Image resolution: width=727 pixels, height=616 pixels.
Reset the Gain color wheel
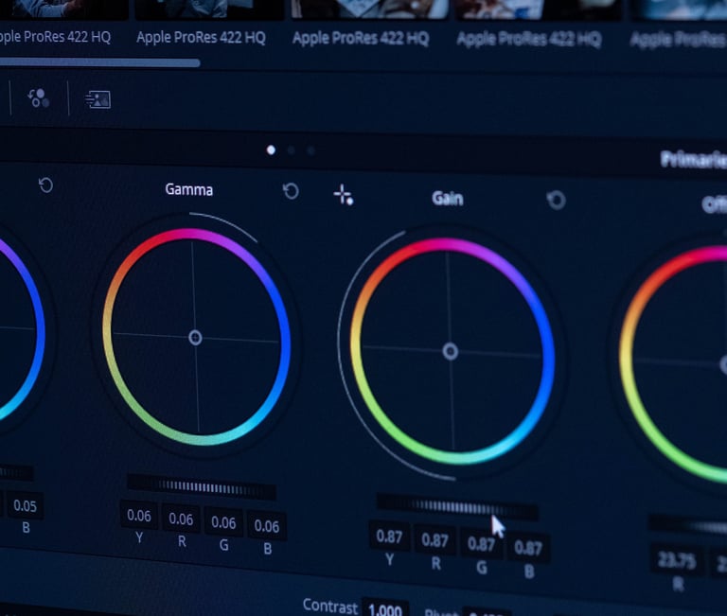tap(556, 201)
